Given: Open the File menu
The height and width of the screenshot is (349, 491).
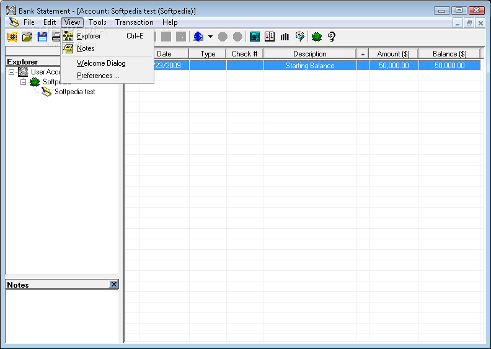Looking at the screenshot, I should [x=29, y=22].
